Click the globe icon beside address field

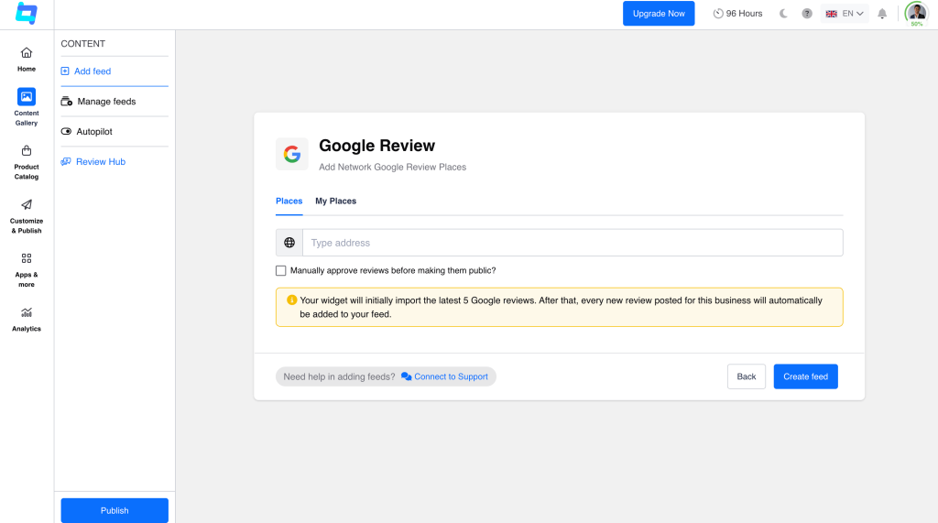pyautogui.click(x=289, y=243)
